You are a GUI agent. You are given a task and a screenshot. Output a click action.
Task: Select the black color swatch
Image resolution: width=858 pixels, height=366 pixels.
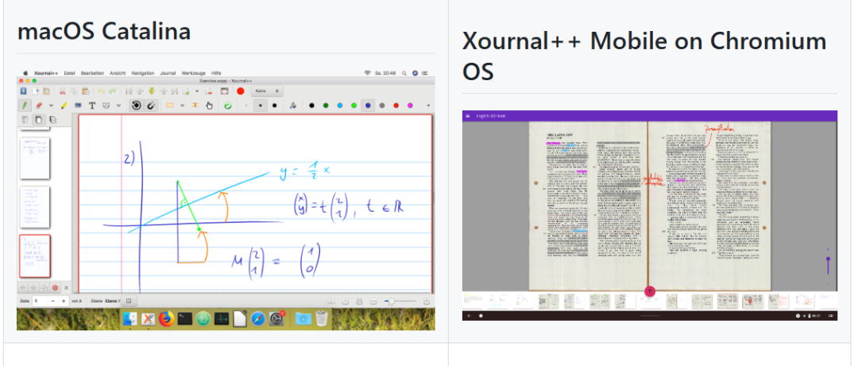click(x=312, y=105)
